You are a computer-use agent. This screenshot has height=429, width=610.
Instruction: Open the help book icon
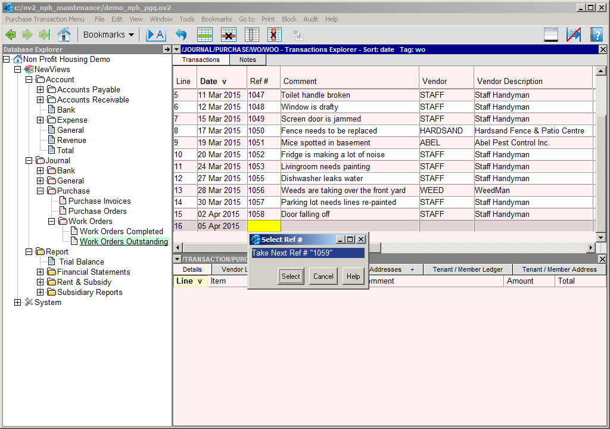[596, 35]
